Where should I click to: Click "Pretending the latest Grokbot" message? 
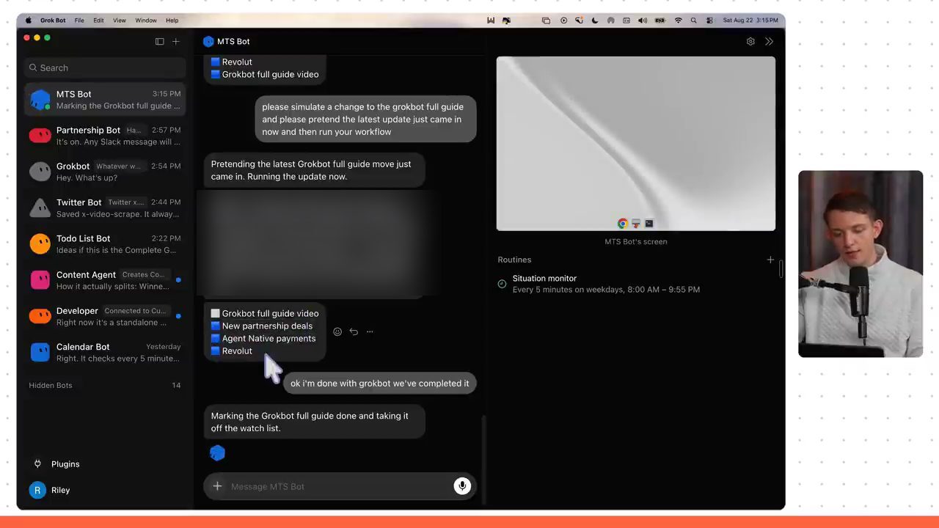pos(314,170)
